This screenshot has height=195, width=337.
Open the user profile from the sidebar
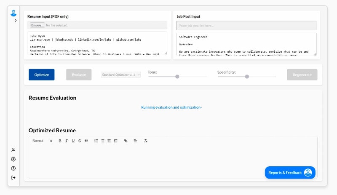pos(13,150)
